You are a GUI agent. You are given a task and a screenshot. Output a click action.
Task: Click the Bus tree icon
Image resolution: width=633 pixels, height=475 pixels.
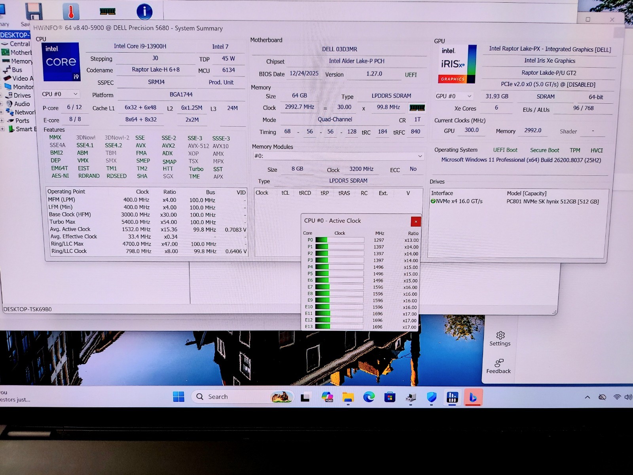(7, 70)
